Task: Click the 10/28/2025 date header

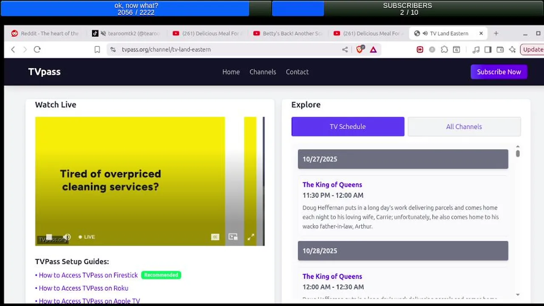Action: pos(403,251)
